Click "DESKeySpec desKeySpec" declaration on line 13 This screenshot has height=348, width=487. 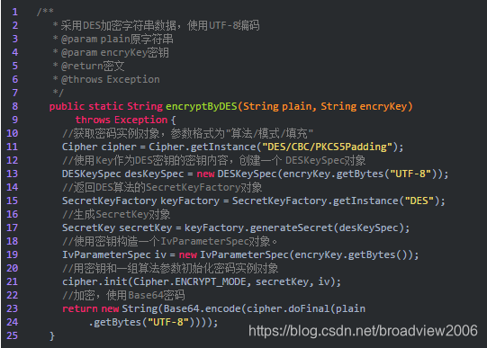point(123,174)
